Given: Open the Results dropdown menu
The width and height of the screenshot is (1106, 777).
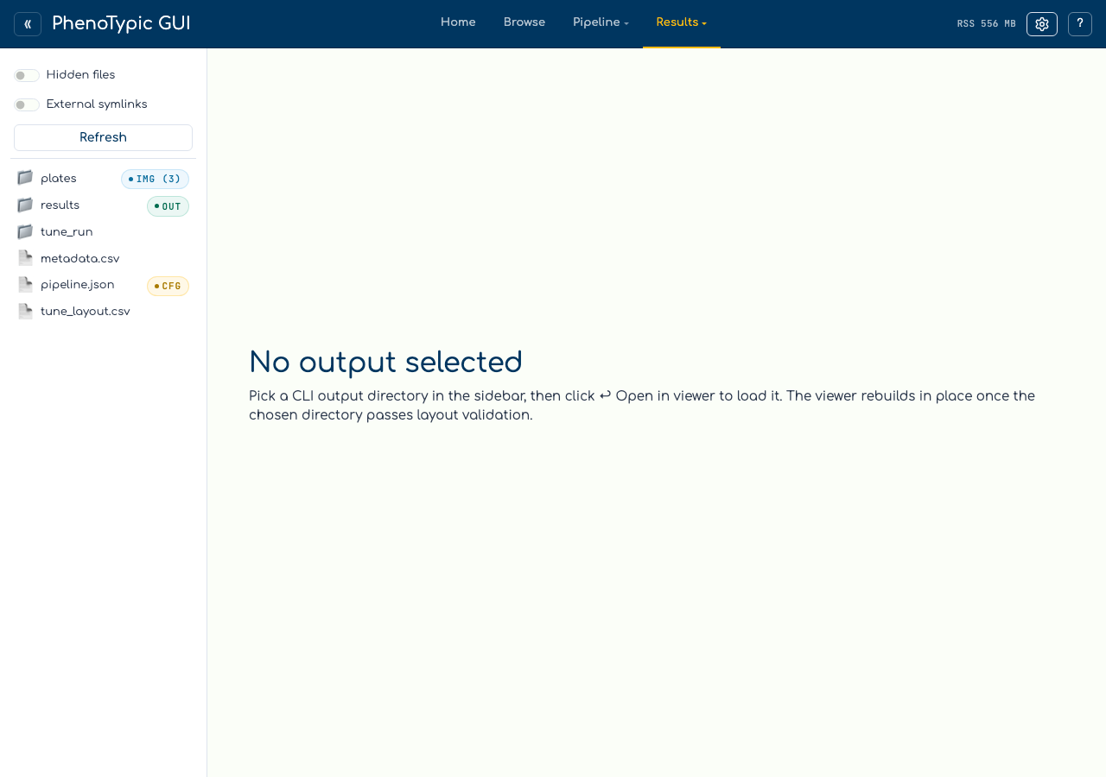Looking at the screenshot, I should 682,23.
